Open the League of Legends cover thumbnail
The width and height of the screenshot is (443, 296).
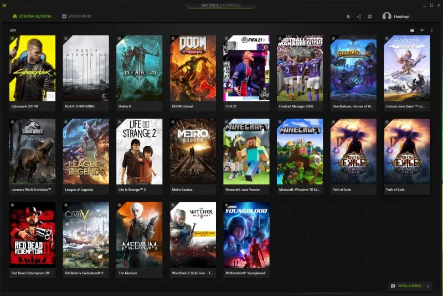tap(86, 151)
